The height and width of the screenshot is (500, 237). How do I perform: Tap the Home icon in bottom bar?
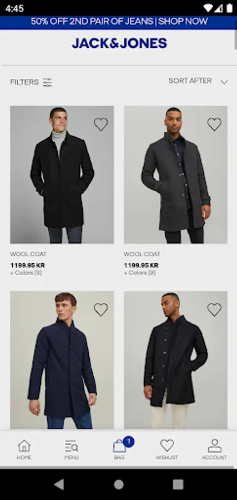24,446
